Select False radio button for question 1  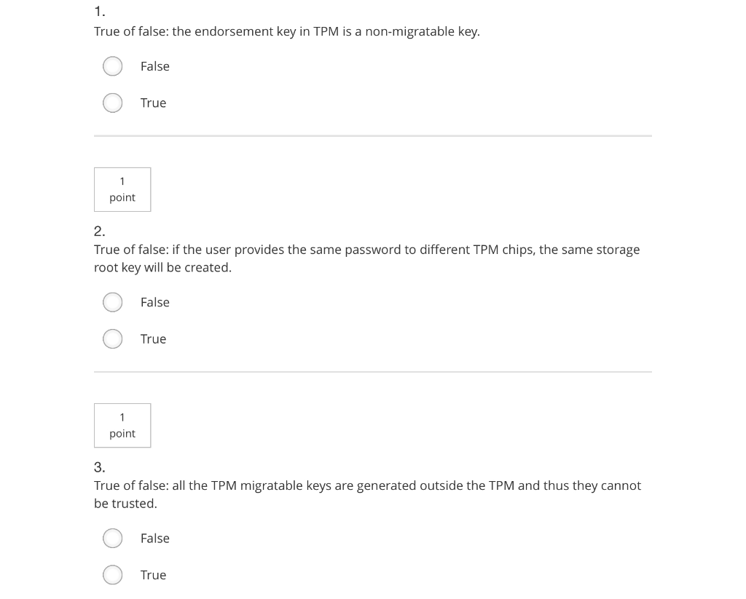pyautogui.click(x=113, y=67)
